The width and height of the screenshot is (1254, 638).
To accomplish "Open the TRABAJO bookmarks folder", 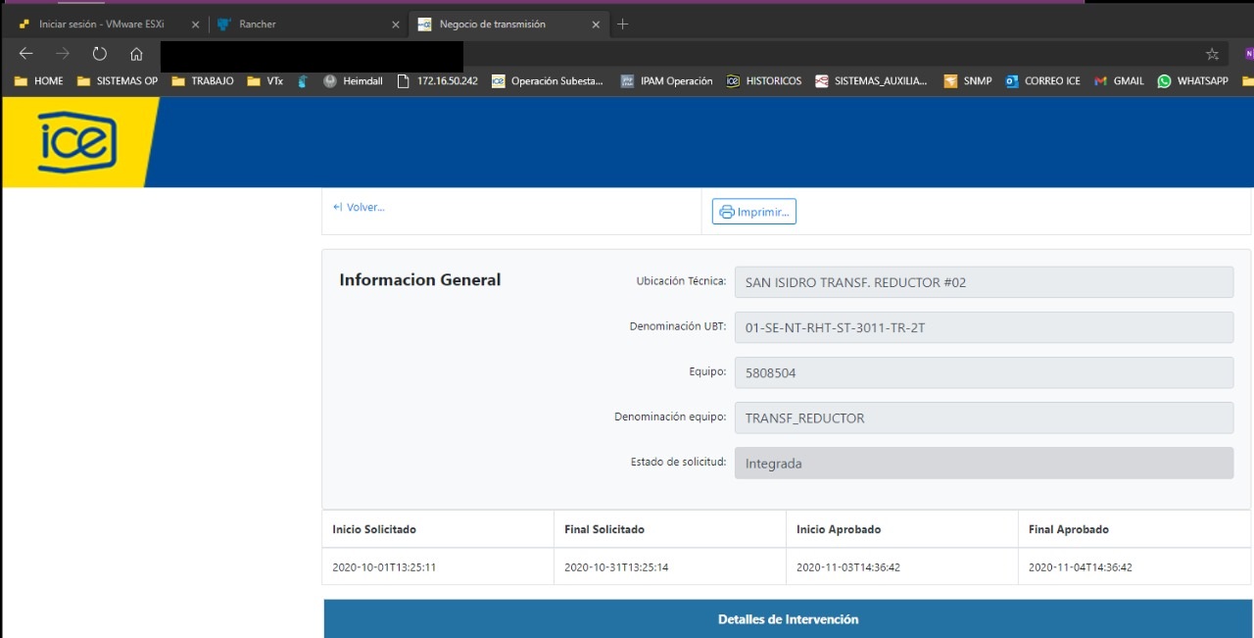I will tap(203, 81).
